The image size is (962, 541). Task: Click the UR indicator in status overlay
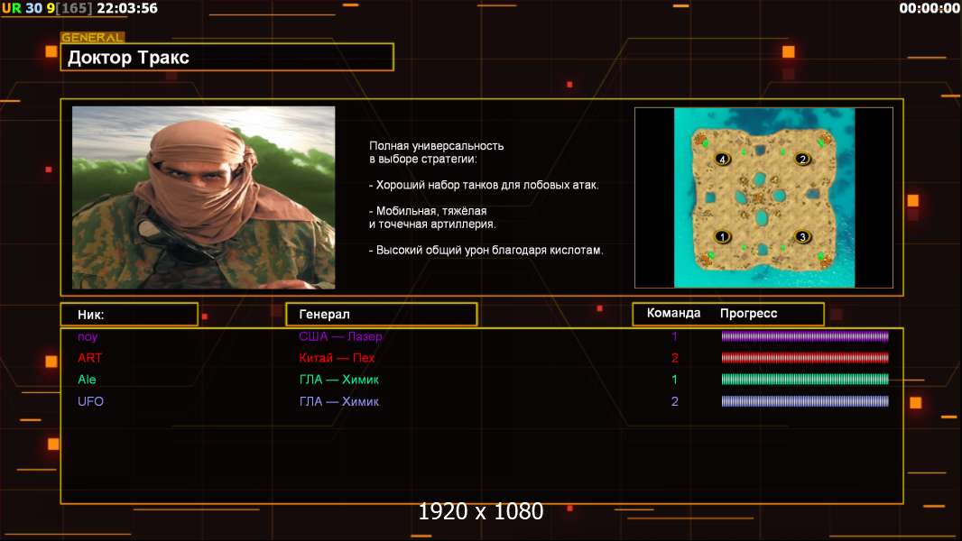pos(12,9)
